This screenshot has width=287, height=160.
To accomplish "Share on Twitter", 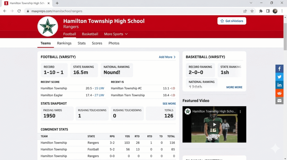I will coord(279,77).
